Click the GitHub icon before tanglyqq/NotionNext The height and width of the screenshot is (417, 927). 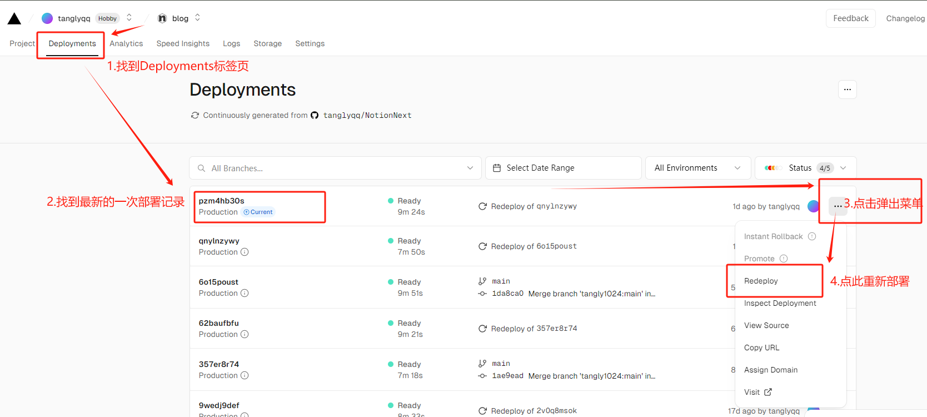(x=315, y=116)
